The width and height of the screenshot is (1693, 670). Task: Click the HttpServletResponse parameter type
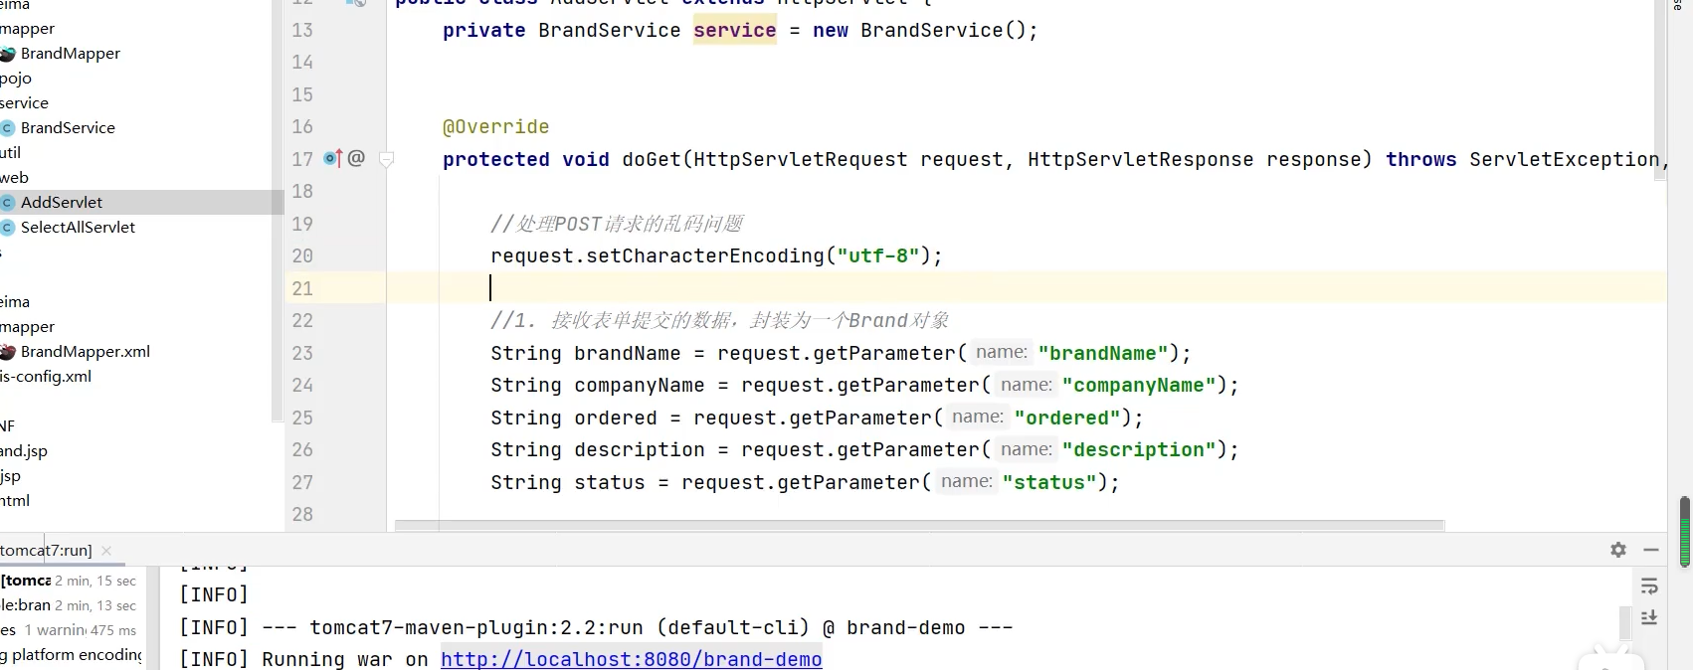(x=1140, y=159)
